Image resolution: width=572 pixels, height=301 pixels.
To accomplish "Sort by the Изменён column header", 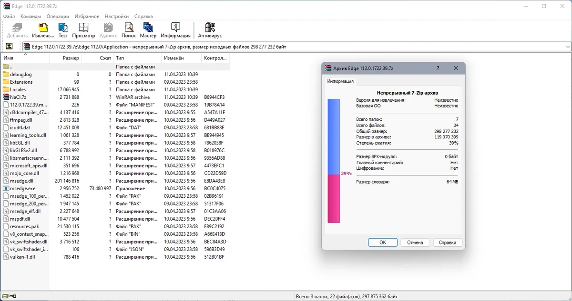I will [182, 58].
